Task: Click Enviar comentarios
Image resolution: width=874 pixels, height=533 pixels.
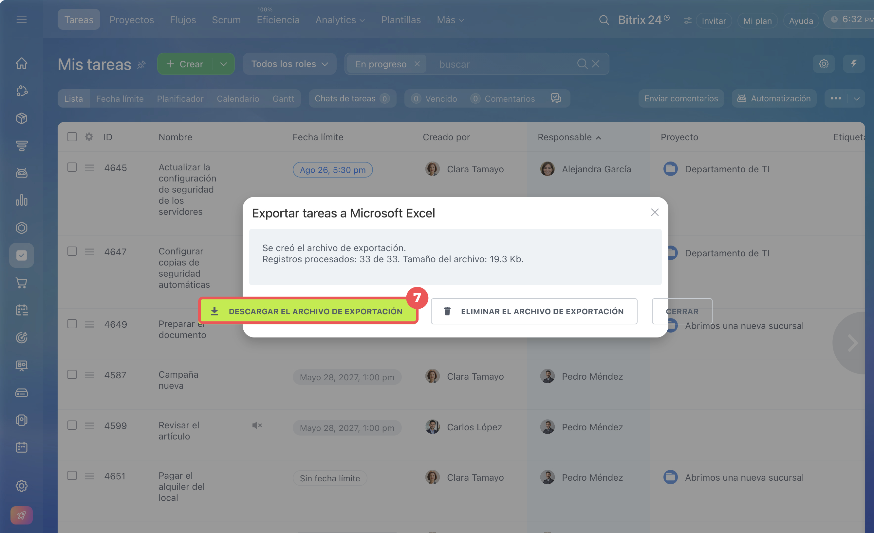Action: click(681, 98)
